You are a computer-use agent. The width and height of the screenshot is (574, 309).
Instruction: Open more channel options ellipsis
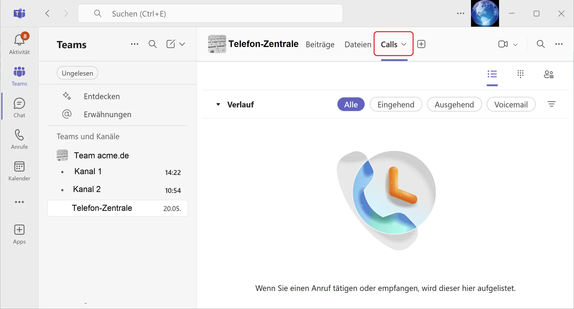(559, 44)
